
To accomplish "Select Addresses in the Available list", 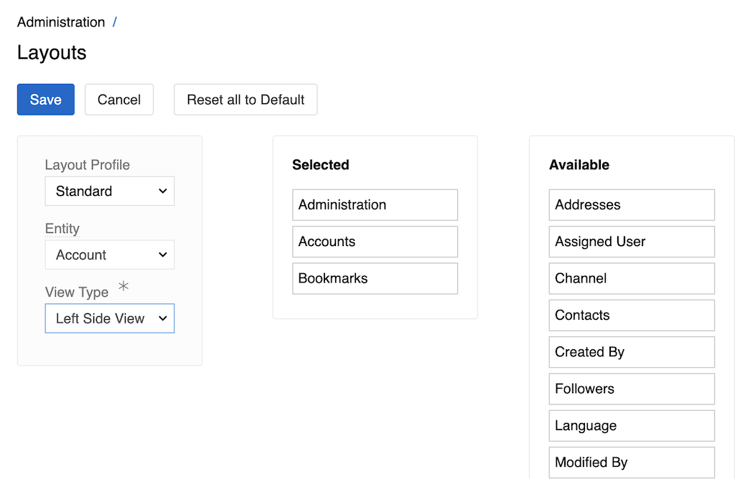I will click(x=632, y=204).
